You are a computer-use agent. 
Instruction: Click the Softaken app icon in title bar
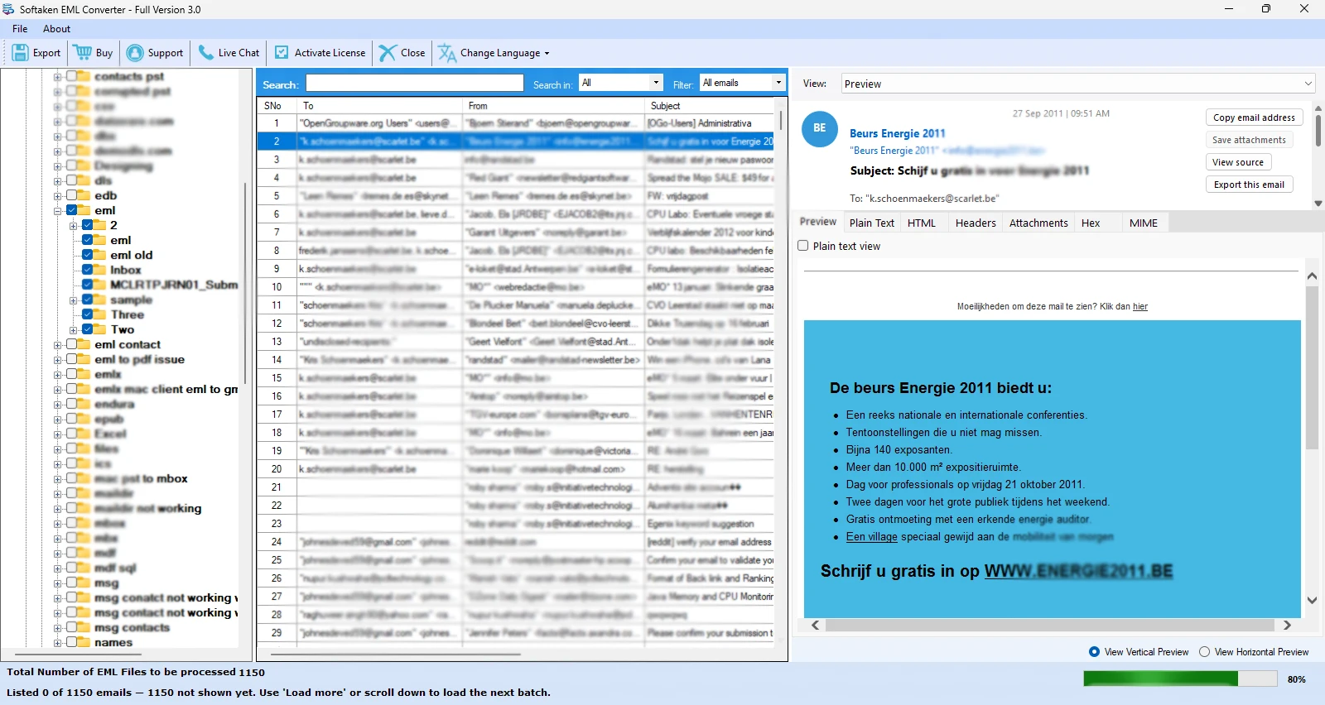point(8,9)
